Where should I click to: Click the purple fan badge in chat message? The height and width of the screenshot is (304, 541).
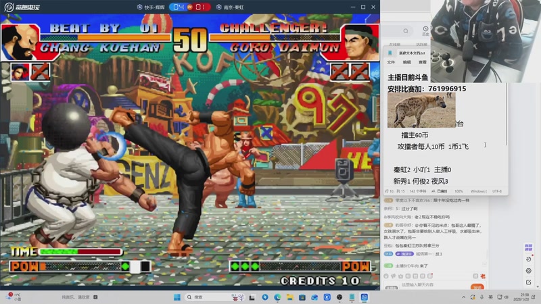coord(404,254)
